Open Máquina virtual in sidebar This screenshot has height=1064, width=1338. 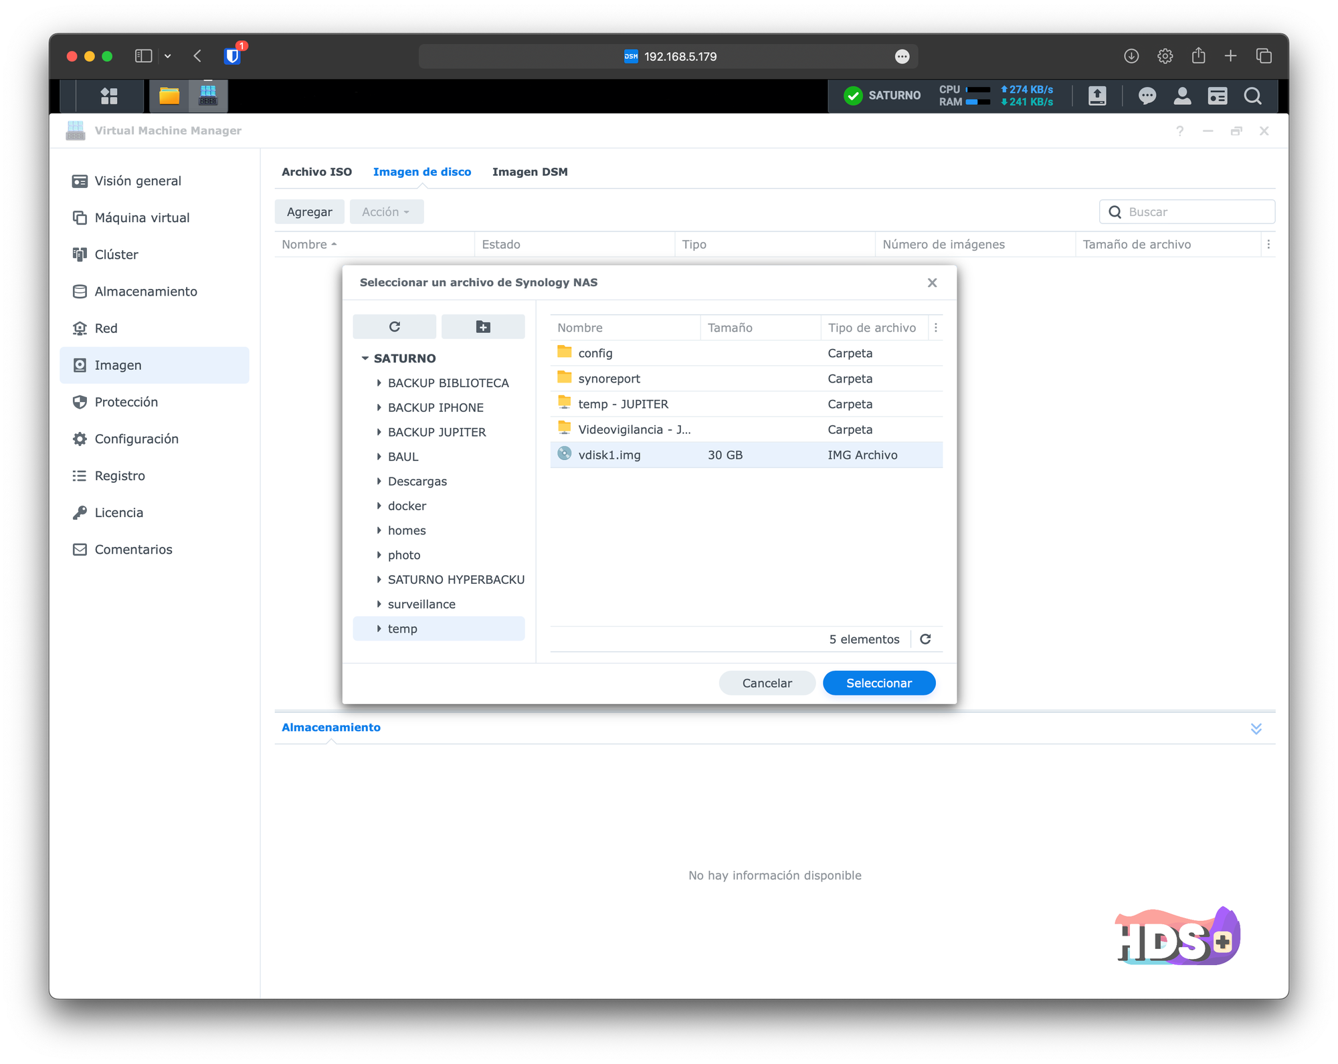tap(155, 218)
